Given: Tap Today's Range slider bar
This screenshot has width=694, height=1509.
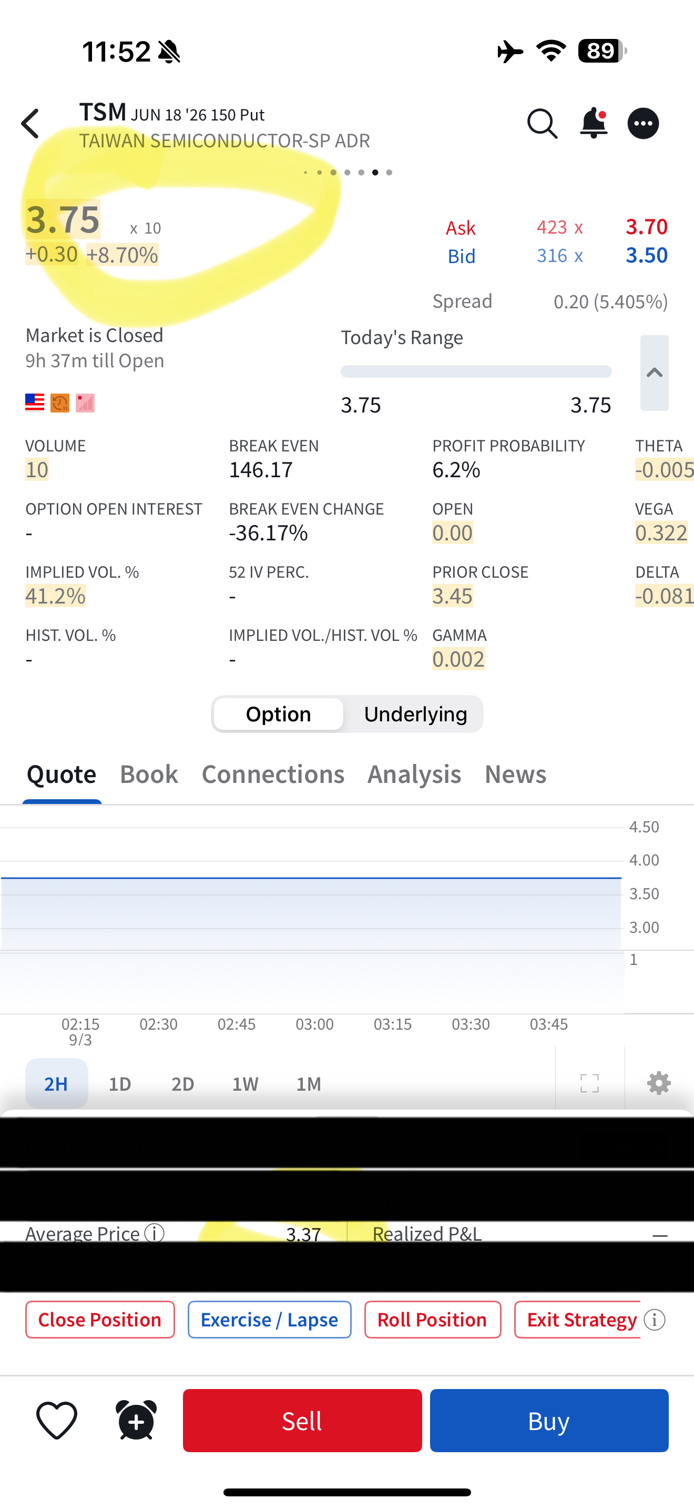Looking at the screenshot, I should [x=476, y=371].
